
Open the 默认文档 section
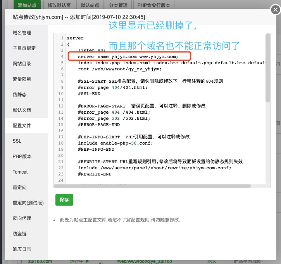22,110
